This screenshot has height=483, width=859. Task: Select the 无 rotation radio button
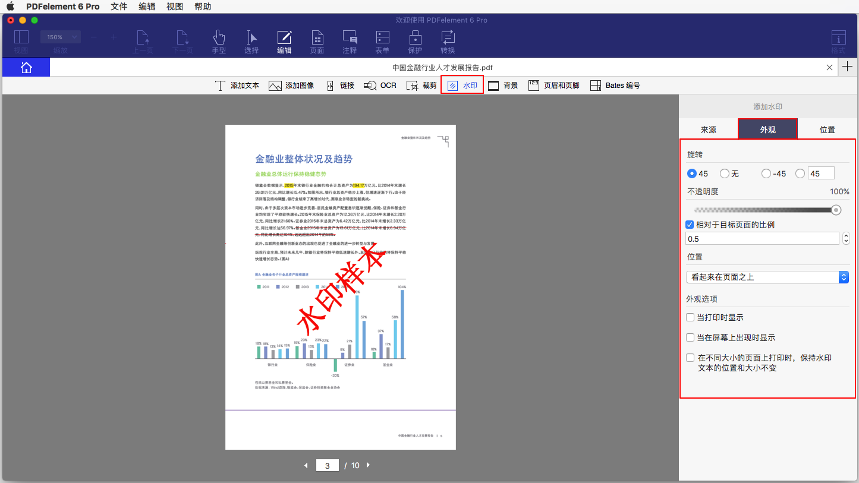pyautogui.click(x=725, y=173)
